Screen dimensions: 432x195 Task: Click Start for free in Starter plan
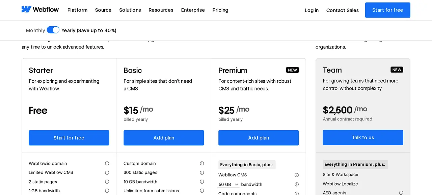69,138
